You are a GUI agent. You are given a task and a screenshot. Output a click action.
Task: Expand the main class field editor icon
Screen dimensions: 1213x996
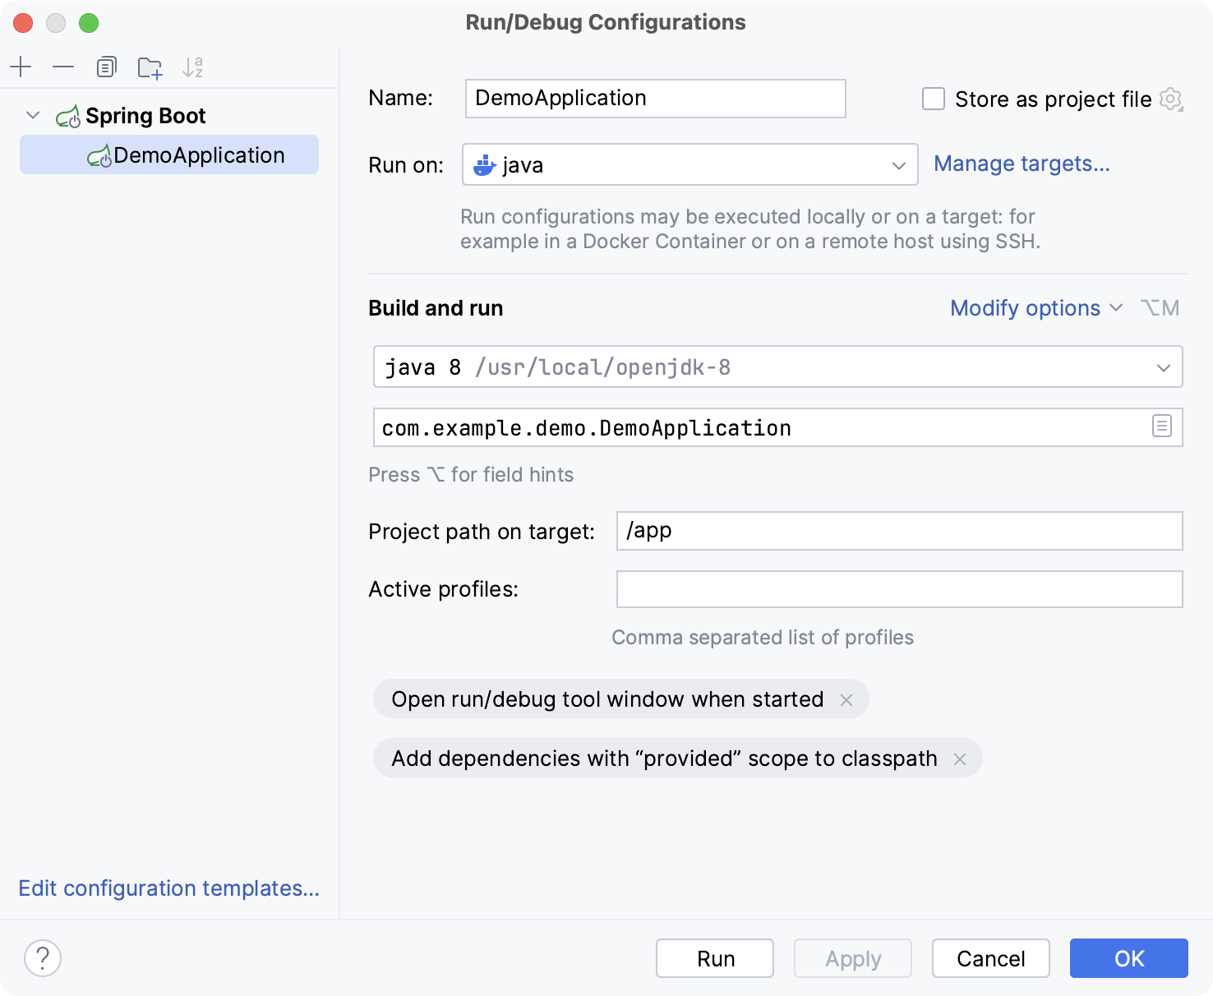tap(1161, 427)
